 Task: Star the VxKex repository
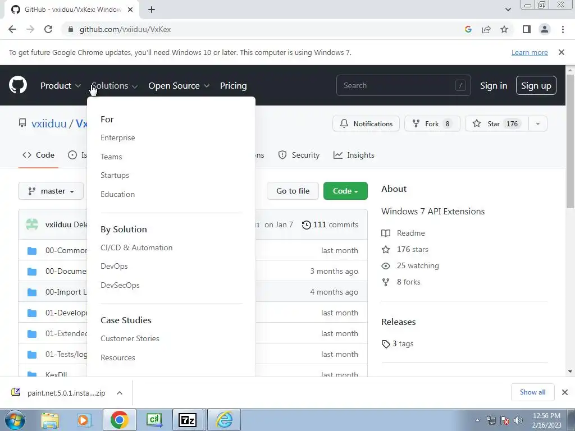pos(497,124)
